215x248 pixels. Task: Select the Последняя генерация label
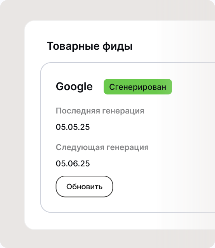(100, 110)
